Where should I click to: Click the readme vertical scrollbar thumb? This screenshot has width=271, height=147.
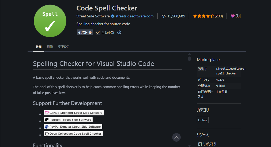click(x=189, y=59)
